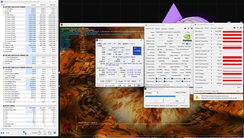
Task: Click the refresh icon in GPU-Z Sensors window
Action: pyautogui.click(x=238, y=28)
